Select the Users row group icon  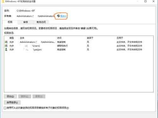click(x=6, y=46)
